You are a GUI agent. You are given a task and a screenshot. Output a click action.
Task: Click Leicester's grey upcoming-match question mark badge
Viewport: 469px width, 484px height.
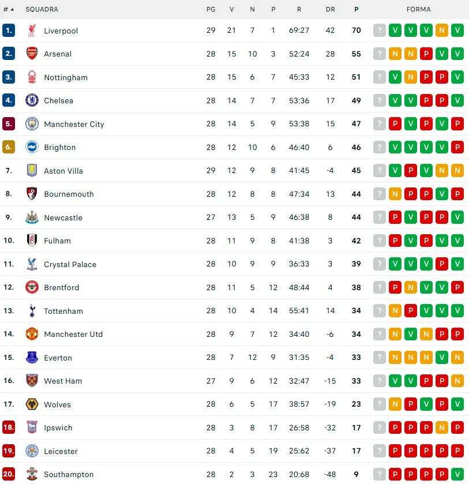pos(379,451)
